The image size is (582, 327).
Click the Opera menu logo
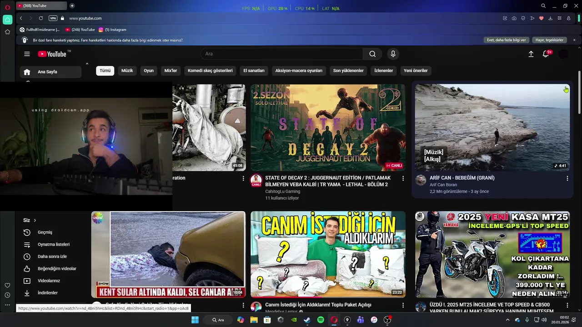7,6
